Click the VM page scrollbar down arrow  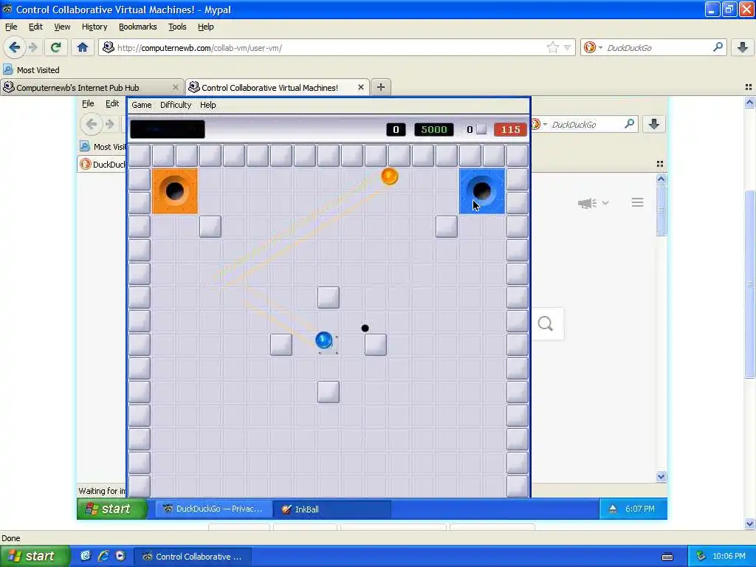(661, 476)
